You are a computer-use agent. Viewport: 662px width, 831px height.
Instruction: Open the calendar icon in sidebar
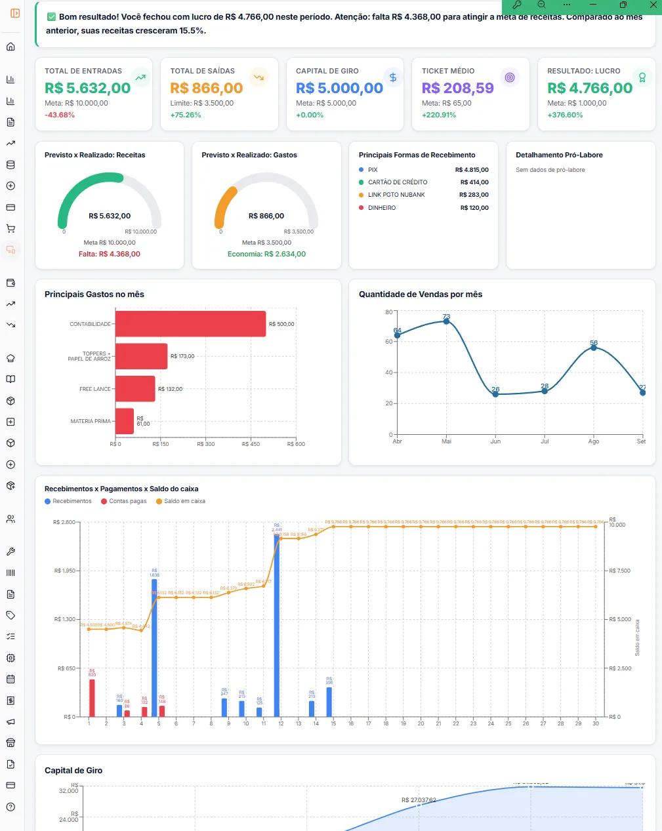point(10,679)
